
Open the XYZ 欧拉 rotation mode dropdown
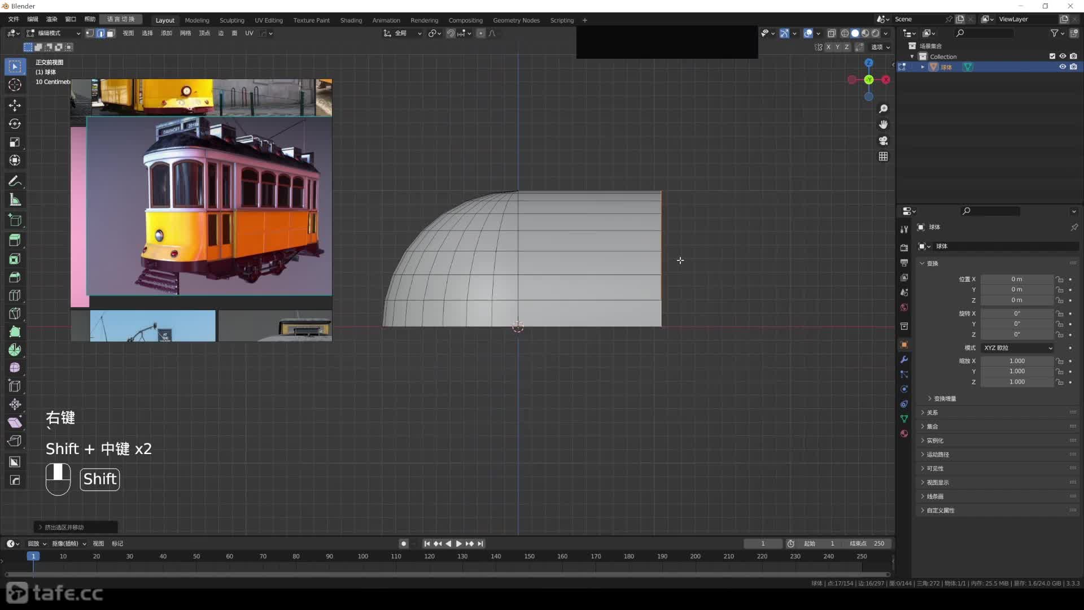pos(1017,348)
